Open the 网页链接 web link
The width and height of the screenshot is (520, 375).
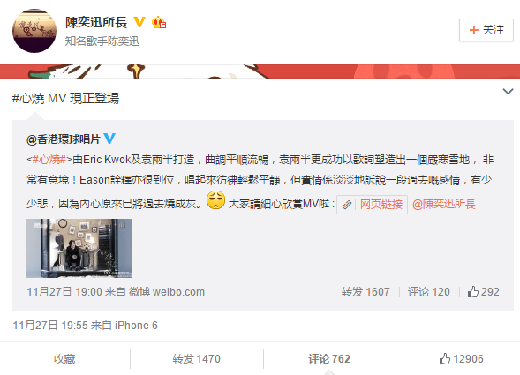coord(381,204)
